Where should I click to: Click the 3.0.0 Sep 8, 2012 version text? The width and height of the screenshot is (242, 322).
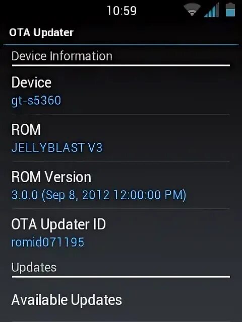(x=99, y=195)
